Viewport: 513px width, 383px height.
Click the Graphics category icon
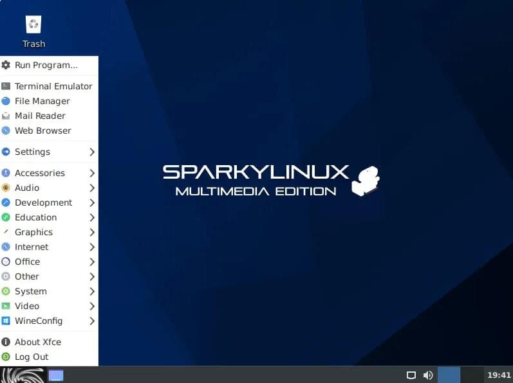click(6, 232)
